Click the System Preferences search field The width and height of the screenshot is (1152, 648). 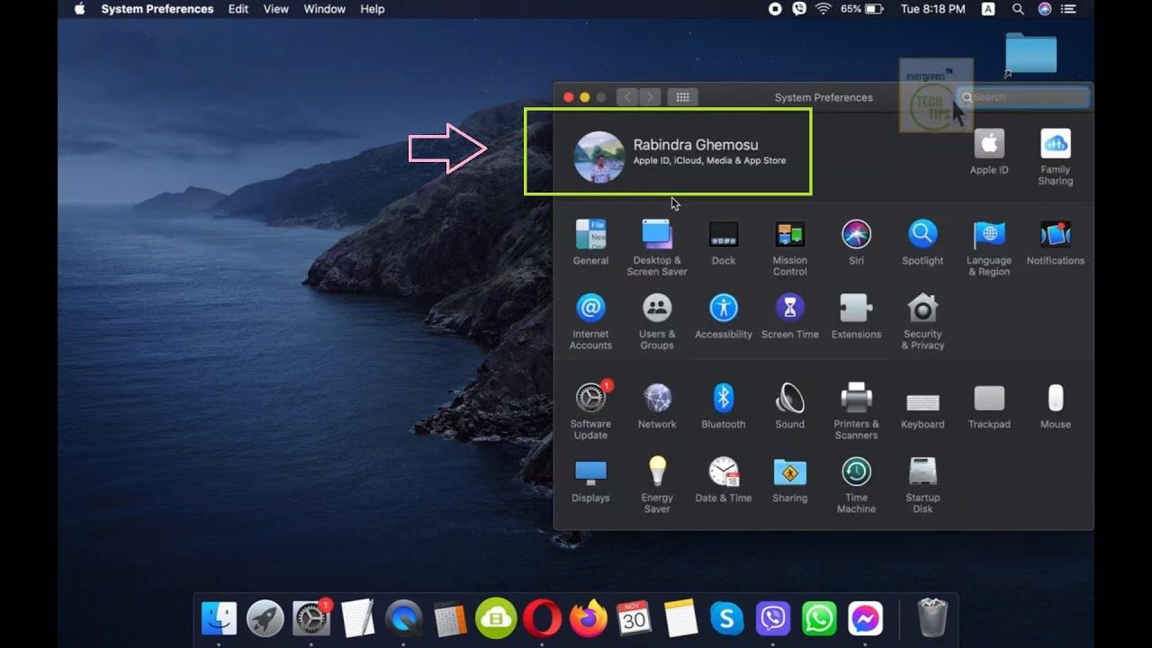[1022, 97]
